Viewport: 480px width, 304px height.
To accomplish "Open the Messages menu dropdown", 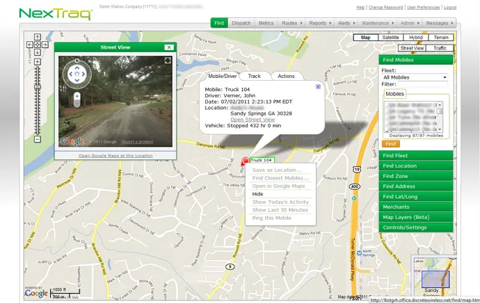I will pos(439,23).
